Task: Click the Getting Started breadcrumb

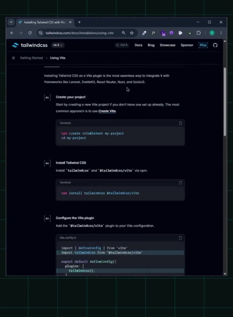Action: pos(31,58)
